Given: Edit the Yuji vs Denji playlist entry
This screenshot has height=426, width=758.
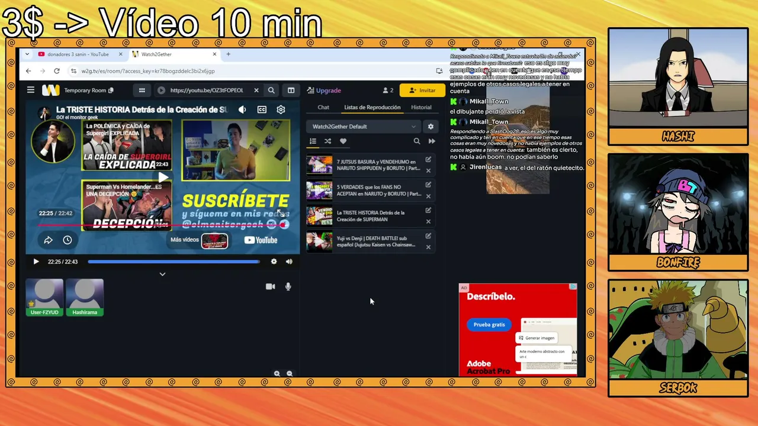Looking at the screenshot, I should 428,235.
